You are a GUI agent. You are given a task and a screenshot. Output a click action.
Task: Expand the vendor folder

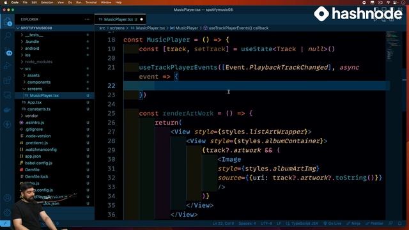point(55,116)
